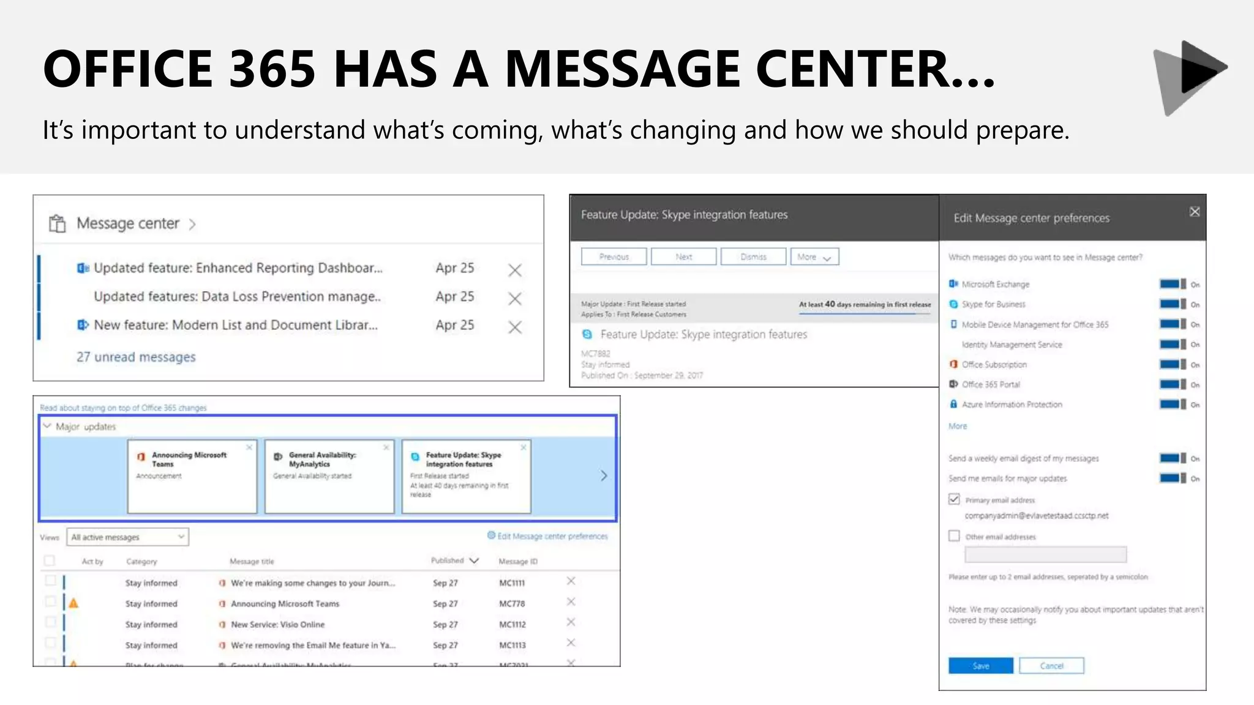Dismiss message MC1111
1254x705 pixels.
point(571,581)
